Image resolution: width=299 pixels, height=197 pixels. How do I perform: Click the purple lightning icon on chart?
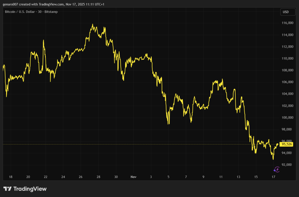[x=277, y=169]
